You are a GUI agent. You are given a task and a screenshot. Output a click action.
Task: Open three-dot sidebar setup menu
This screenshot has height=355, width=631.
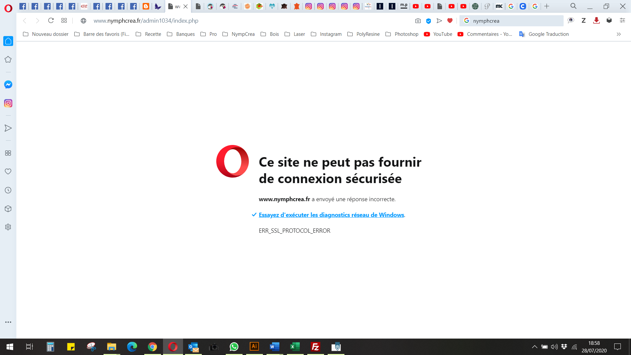click(x=8, y=322)
